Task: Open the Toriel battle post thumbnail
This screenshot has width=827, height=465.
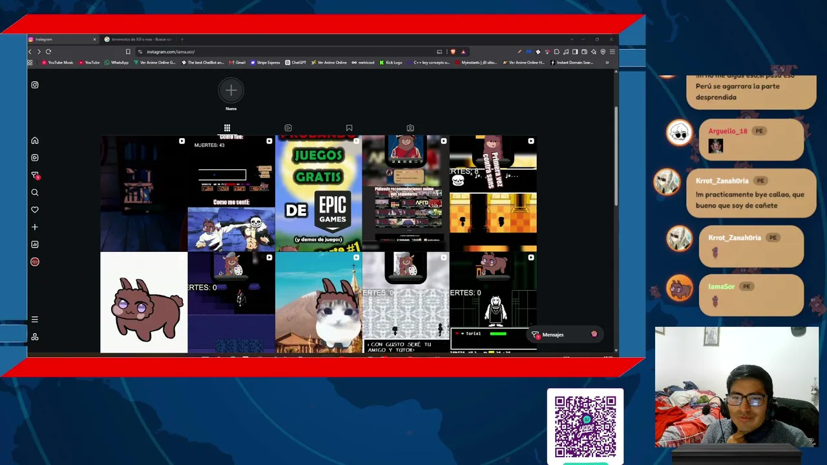Action: (493, 303)
